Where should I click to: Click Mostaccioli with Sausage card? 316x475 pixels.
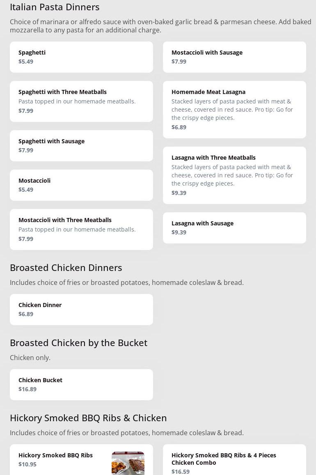234,57
